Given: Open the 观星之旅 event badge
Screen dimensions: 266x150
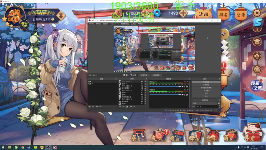Looking at the screenshot, I should (256, 86).
